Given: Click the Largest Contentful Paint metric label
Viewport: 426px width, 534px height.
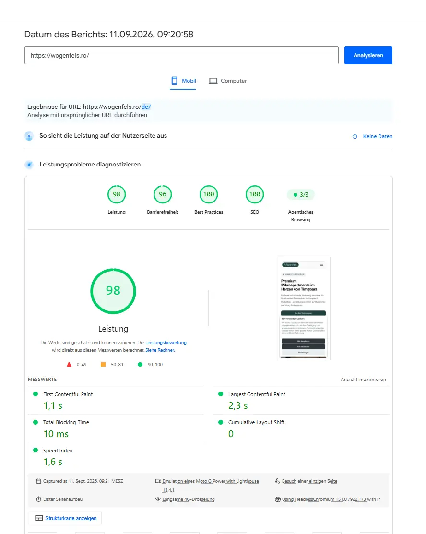Looking at the screenshot, I should pos(257,394).
